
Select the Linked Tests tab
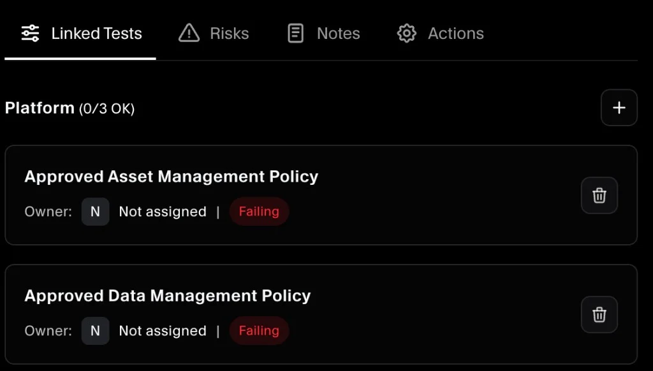click(96, 33)
